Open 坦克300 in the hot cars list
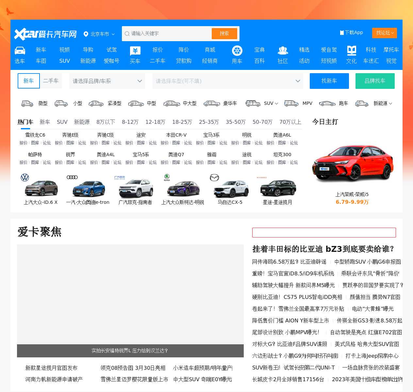The image size is (413, 392). [x=282, y=155]
